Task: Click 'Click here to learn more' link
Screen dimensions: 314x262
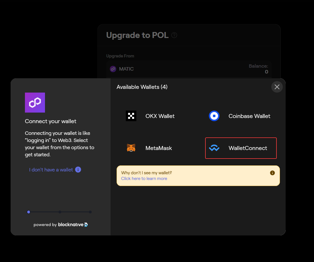Action: [144, 179]
